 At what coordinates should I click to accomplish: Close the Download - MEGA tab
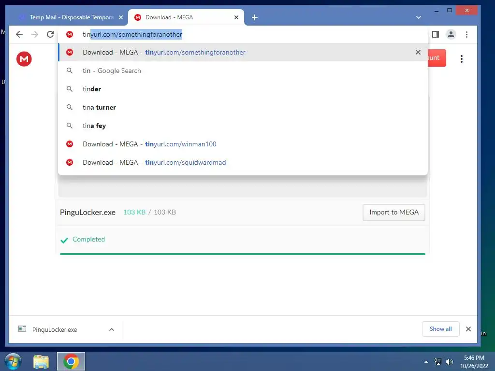236,17
